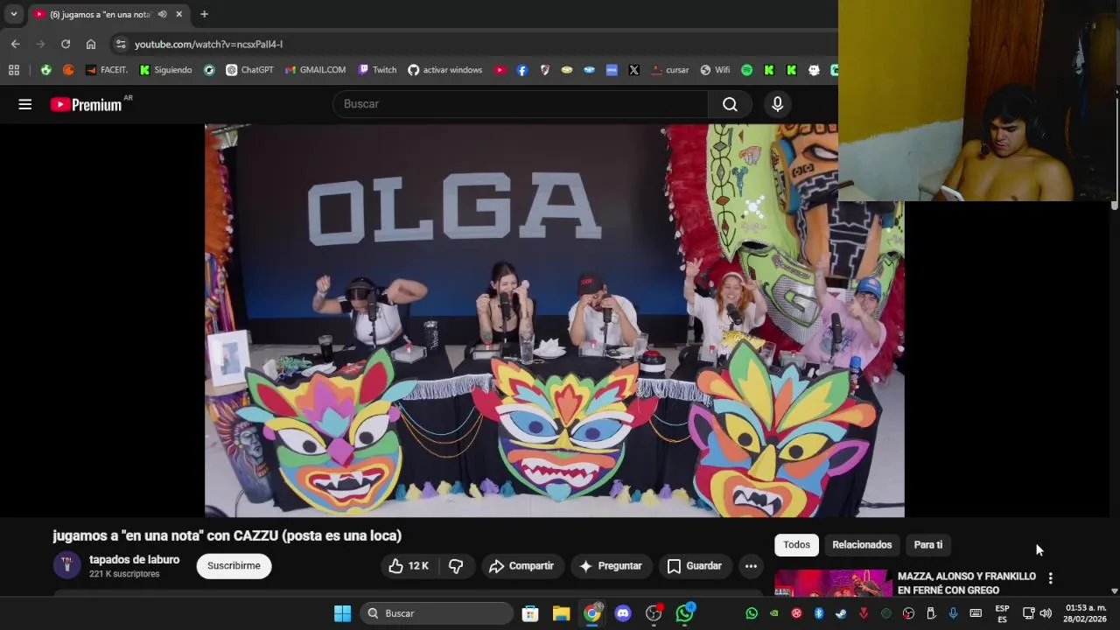Open more actions ellipsis beside Guardar
The height and width of the screenshot is (630, 1120).
click(751, 566)
